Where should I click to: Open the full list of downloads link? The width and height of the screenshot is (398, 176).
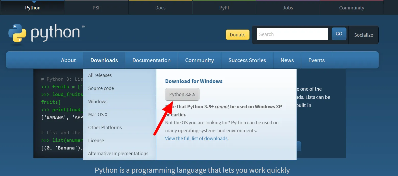coord(196,138)
